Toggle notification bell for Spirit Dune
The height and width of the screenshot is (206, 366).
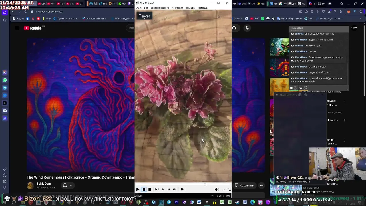tap(65, 185)
